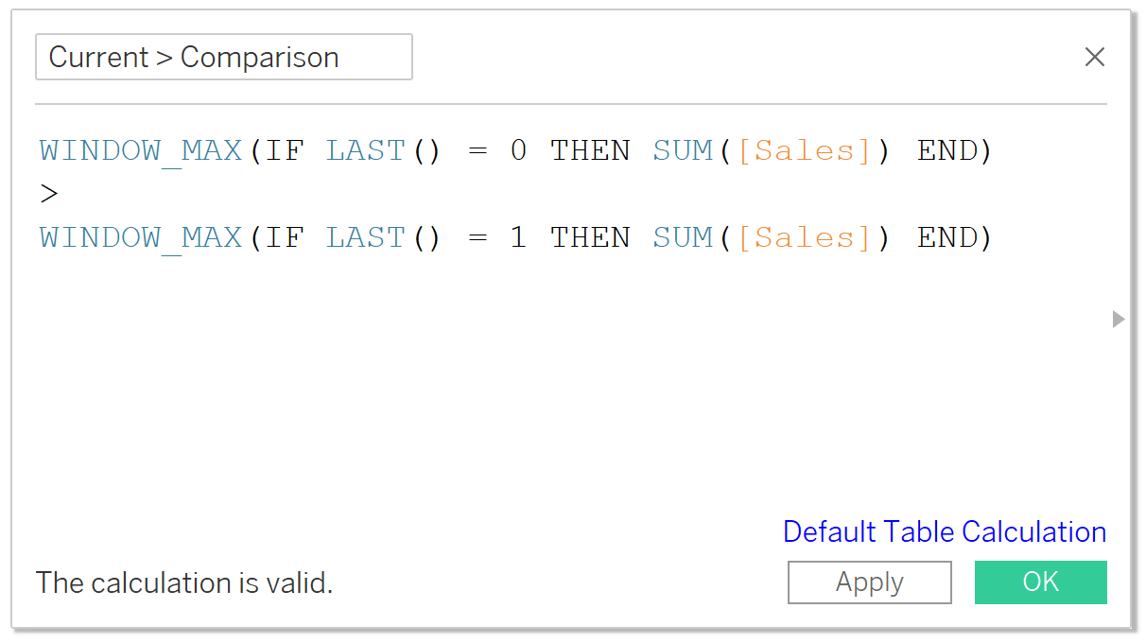Click the LAST function in the first line
Viewport: 1146px width, 643px height.
pyautogui.click(x=365, y=150)
